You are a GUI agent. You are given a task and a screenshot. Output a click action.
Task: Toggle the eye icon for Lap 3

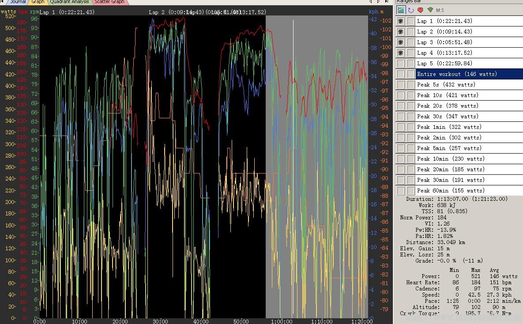pos(400,42)
